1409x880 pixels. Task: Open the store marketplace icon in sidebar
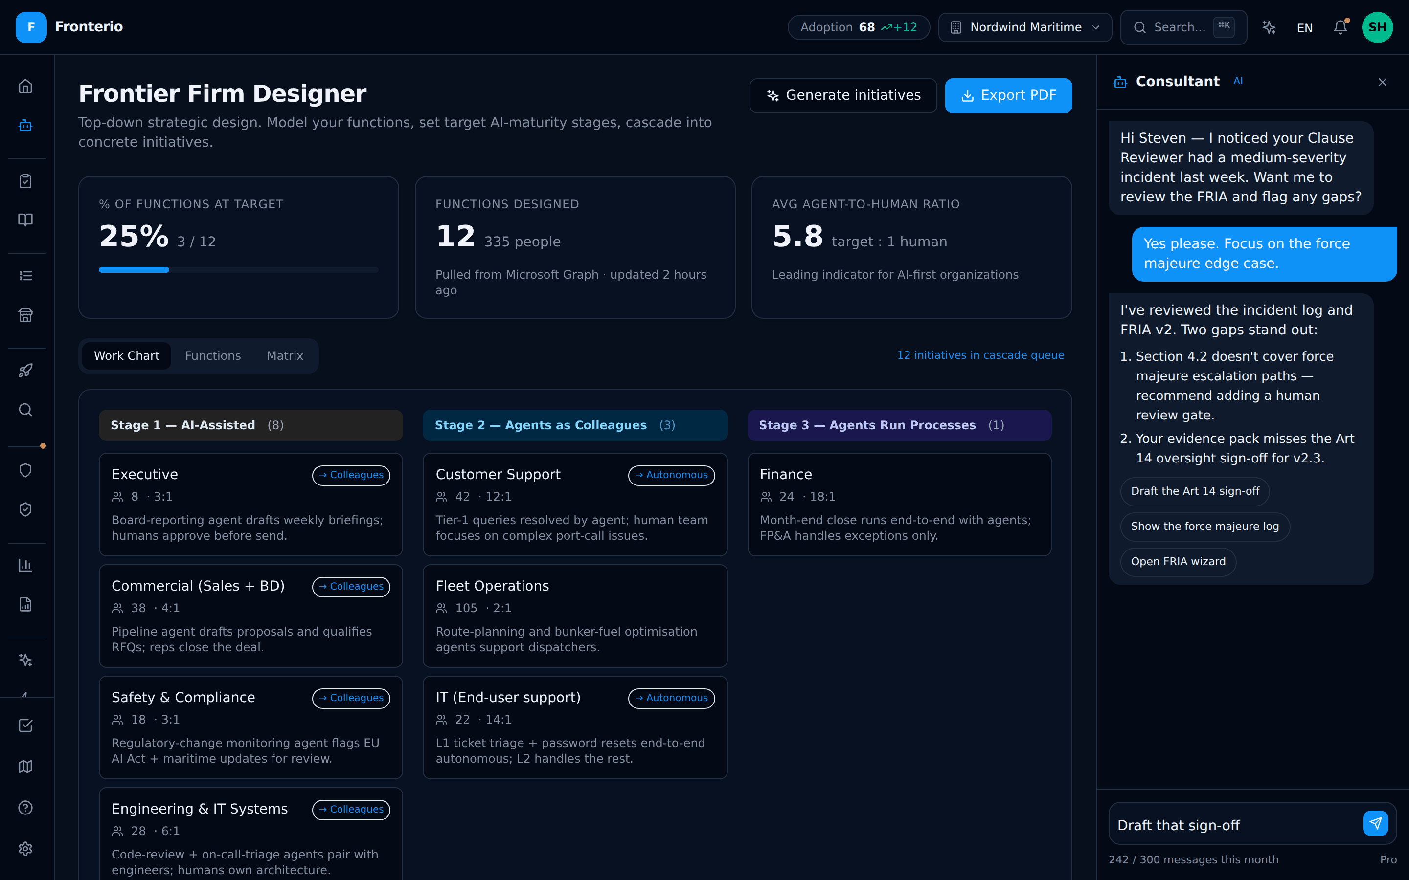click(25, 315)
